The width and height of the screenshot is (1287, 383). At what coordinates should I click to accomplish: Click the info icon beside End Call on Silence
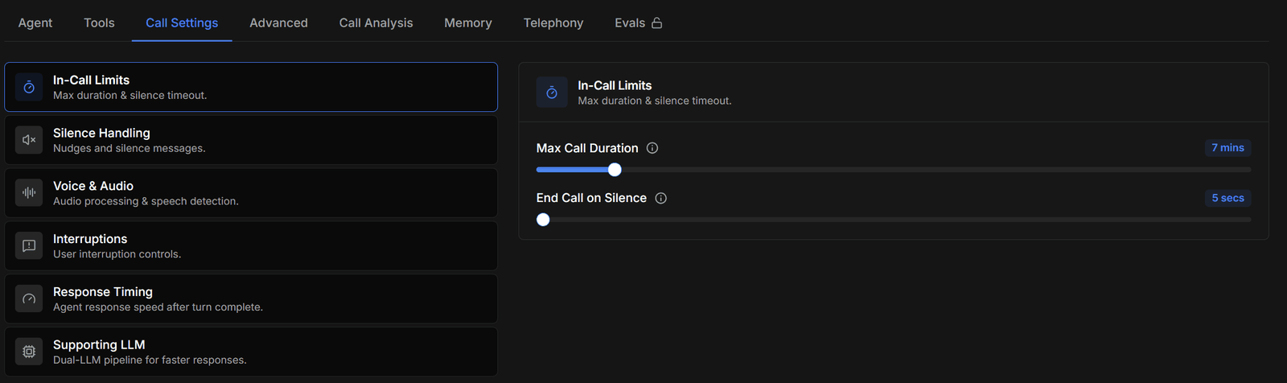(661, 198)
